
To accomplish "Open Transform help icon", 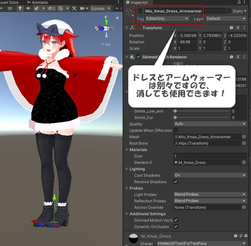I will 231,28.
